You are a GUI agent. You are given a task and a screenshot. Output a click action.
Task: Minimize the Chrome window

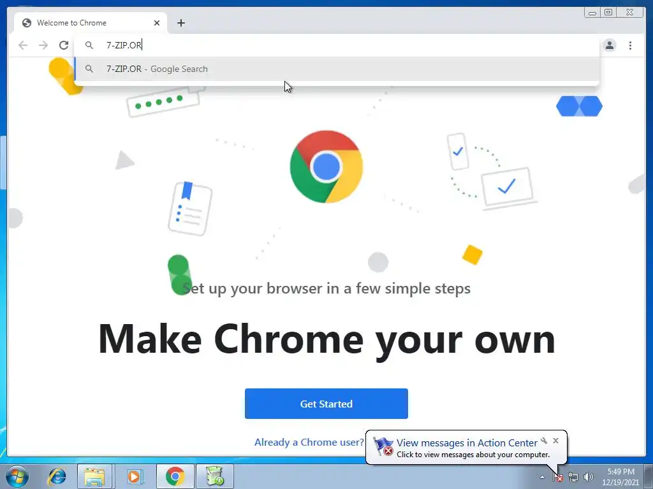pyautogui.click(x=592, y=13)
